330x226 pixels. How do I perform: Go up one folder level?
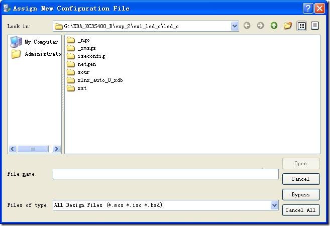pyautogui.click(x=274, y=26)
